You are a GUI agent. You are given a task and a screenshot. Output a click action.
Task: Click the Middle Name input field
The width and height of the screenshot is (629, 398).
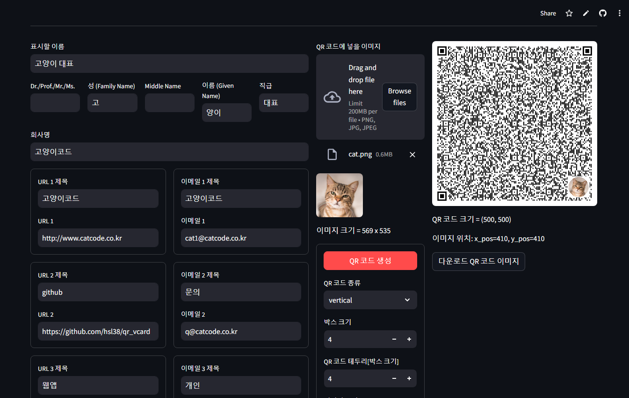pyautogui.click(x=170, y=103)
